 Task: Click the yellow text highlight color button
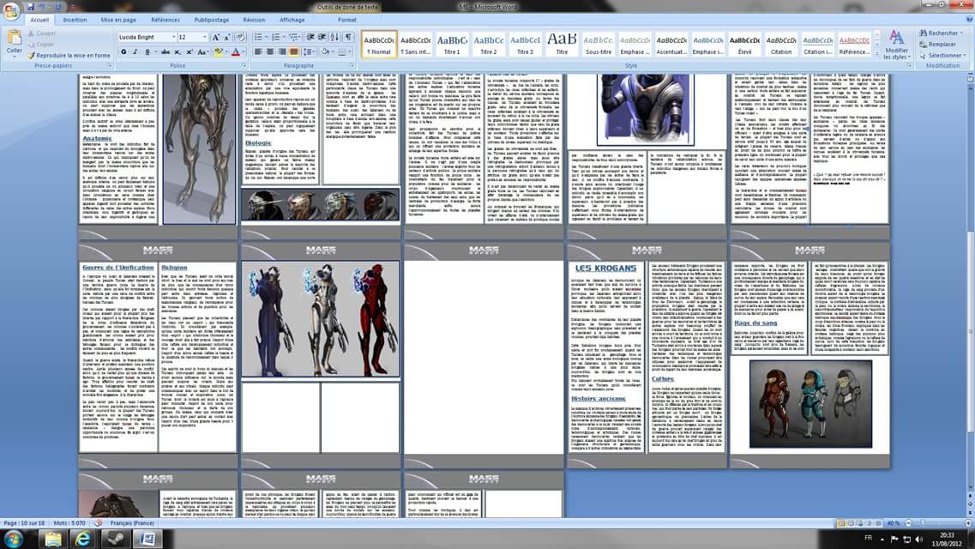tap(218, 52)
